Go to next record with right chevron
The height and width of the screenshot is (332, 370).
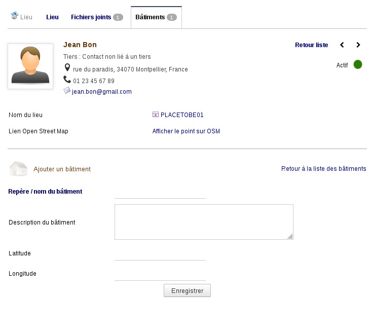pyautogui.click(x=358, y=45)
